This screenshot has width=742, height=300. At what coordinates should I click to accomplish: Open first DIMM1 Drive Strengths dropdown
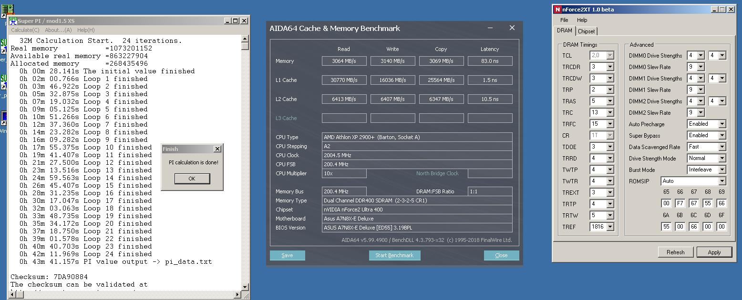tap(701, 79)
